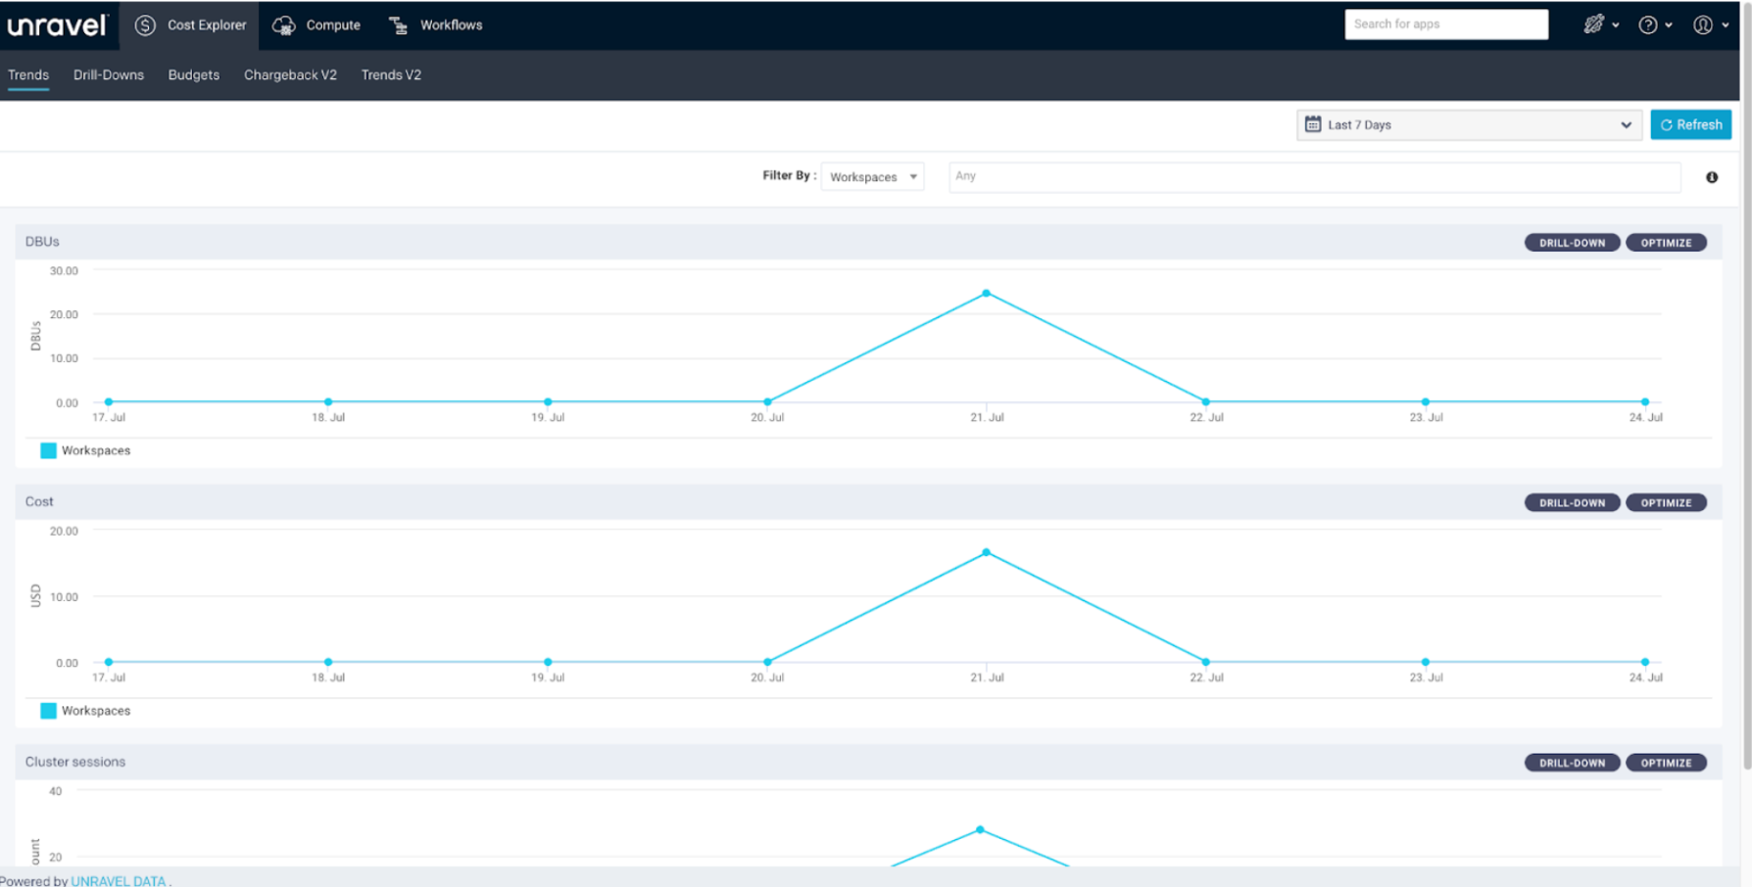Click OPTIMIZE on the Cost chart
Viewport: 1752px width, 887px height.
tap(1666, 503)
